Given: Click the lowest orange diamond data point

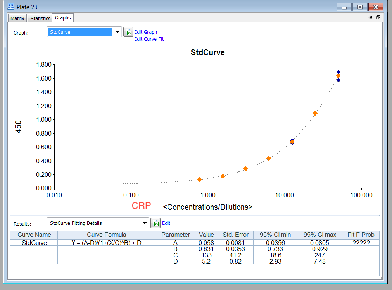Looking at the screenshot, I should [200, 180].
